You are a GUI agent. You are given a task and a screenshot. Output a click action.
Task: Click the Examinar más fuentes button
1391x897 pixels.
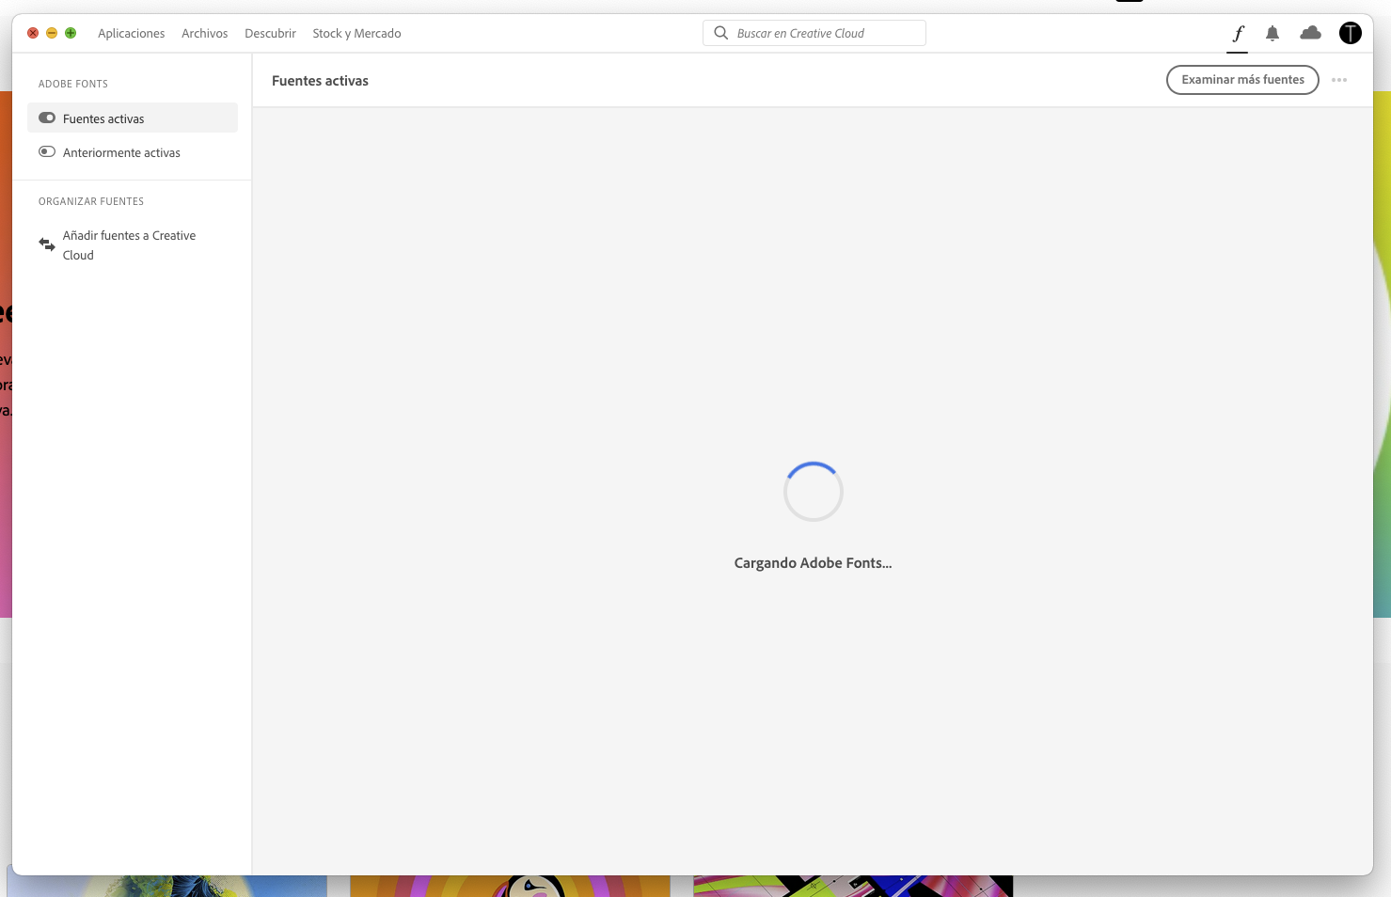pos(1242,80)
